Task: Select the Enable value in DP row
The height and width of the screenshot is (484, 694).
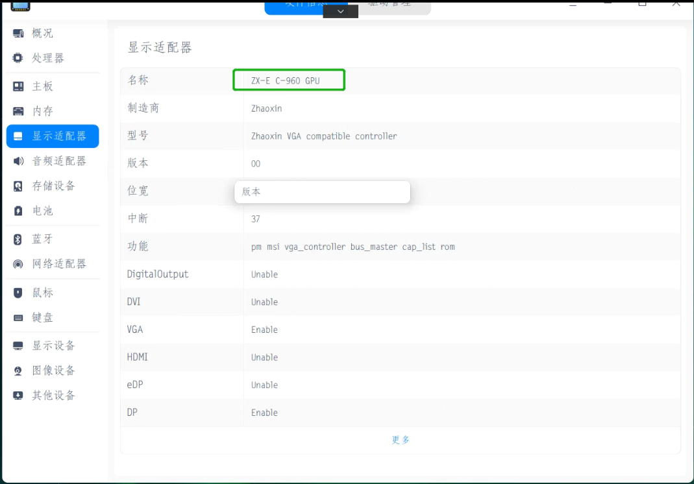Action: [x=265, y=413]
